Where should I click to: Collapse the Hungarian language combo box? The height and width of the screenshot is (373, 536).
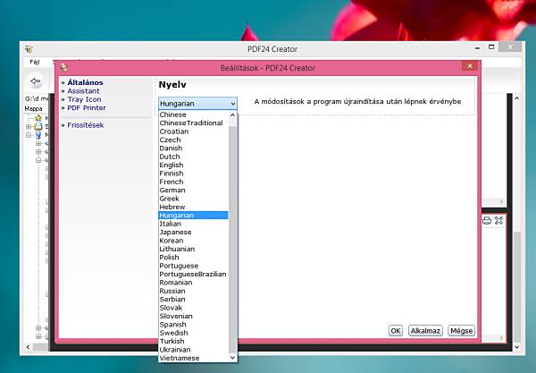(197, 104)
